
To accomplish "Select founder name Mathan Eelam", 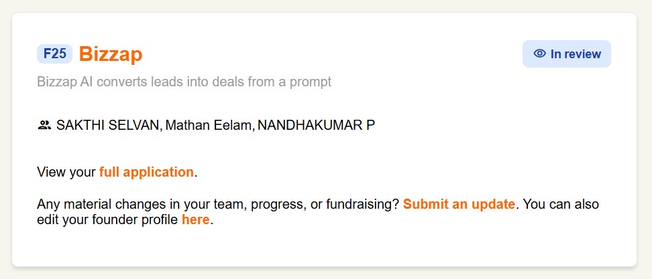I will click(209, 125).
